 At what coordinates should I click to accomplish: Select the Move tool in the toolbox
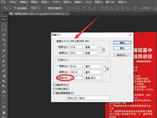(x=4, y=19)
